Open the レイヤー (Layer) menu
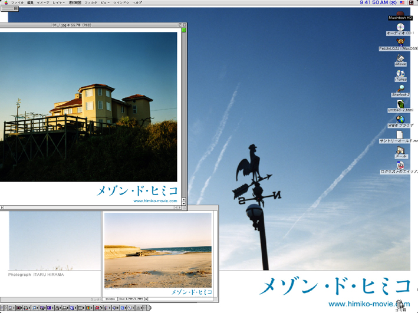This screenshot has width=418, height=313. 58,2
